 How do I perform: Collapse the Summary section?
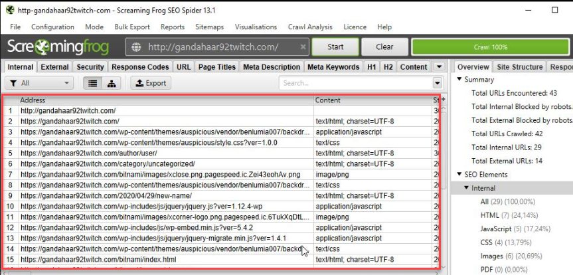point(459,79)
